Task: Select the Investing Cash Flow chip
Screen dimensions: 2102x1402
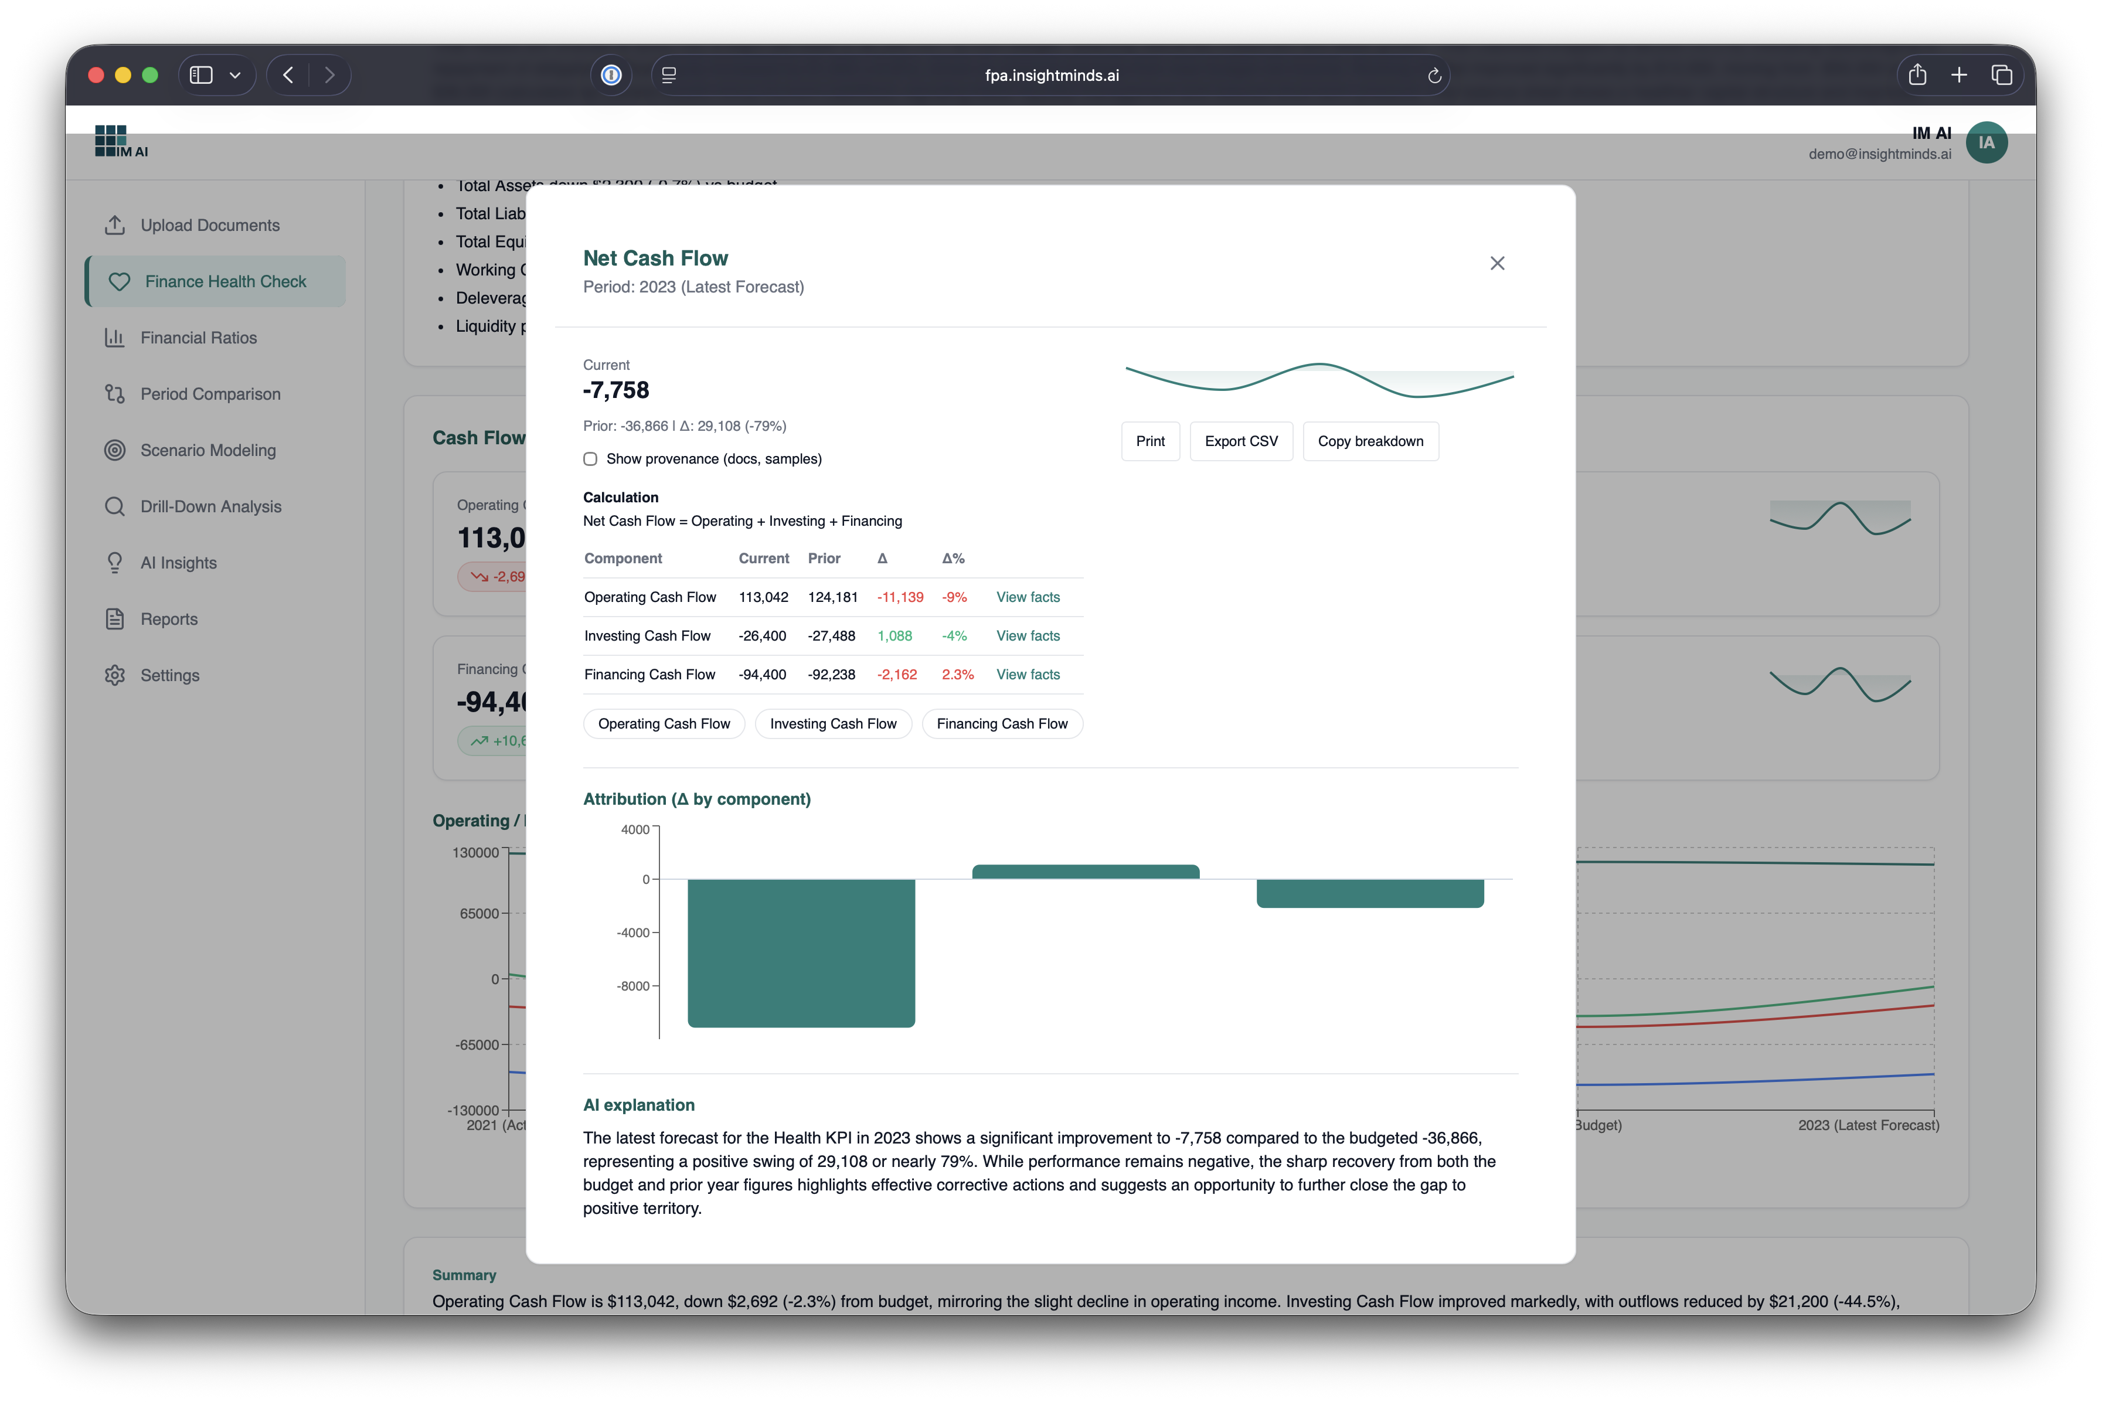Action: 832,724
